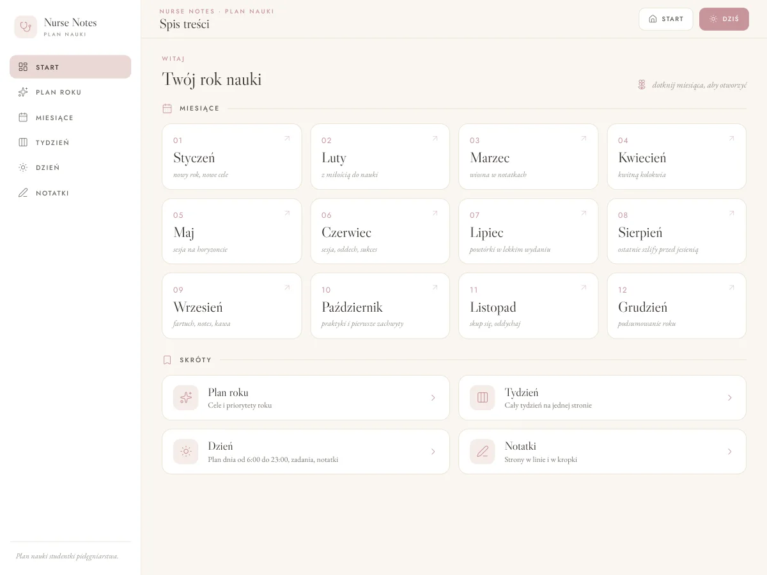Open the Październik month card
The height and width of the screenshot is (575, 767).
pyautogui.click(x=380, y=306)
